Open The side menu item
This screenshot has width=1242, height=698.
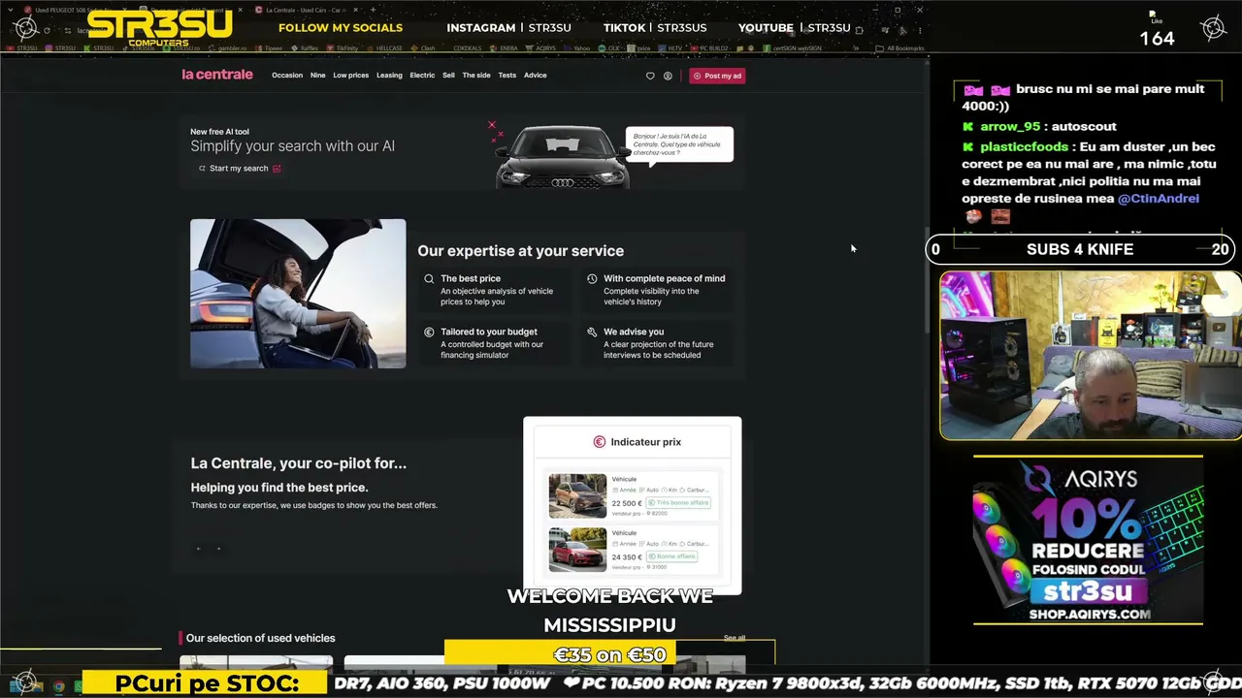coord(476,76)
